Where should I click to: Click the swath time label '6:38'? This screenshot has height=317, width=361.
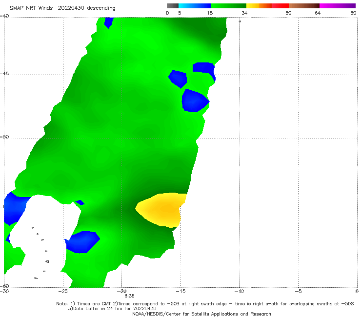tap(129, 296)
